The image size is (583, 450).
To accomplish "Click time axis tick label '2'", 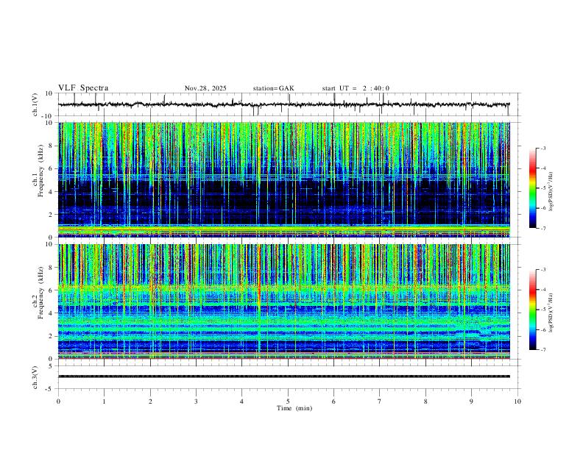I will (150, 401).
